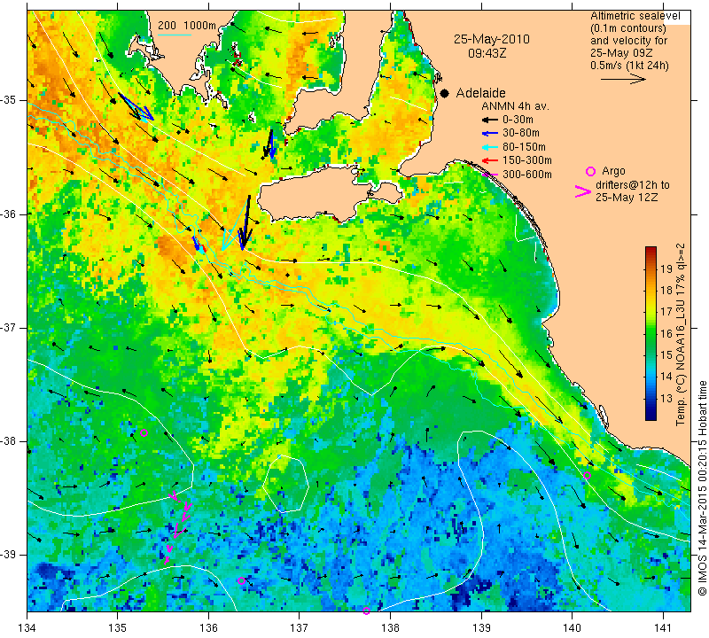
Task: Click the '19' colorbar tick label
Action: click(666, 269)
